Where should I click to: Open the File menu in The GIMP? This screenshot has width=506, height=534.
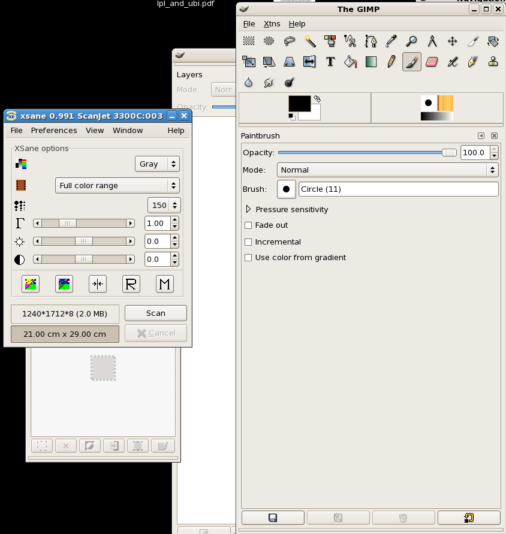coord(249,24)
